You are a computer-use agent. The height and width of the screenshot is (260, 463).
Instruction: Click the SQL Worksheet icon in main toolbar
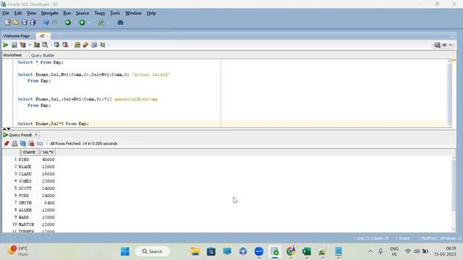click(101, 22)
